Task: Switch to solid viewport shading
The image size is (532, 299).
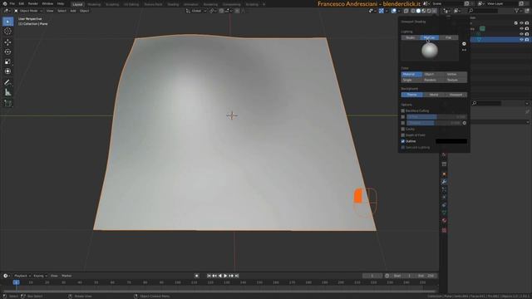Action: pyautogui.click(x=418, y=11)
